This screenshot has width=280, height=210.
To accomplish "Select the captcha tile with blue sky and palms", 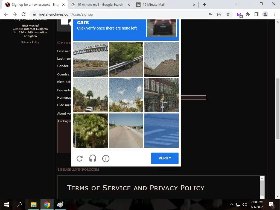I will point(126,95).
